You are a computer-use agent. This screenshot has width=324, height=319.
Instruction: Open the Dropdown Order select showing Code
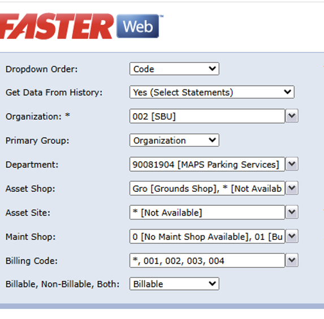tap(174, 69)
